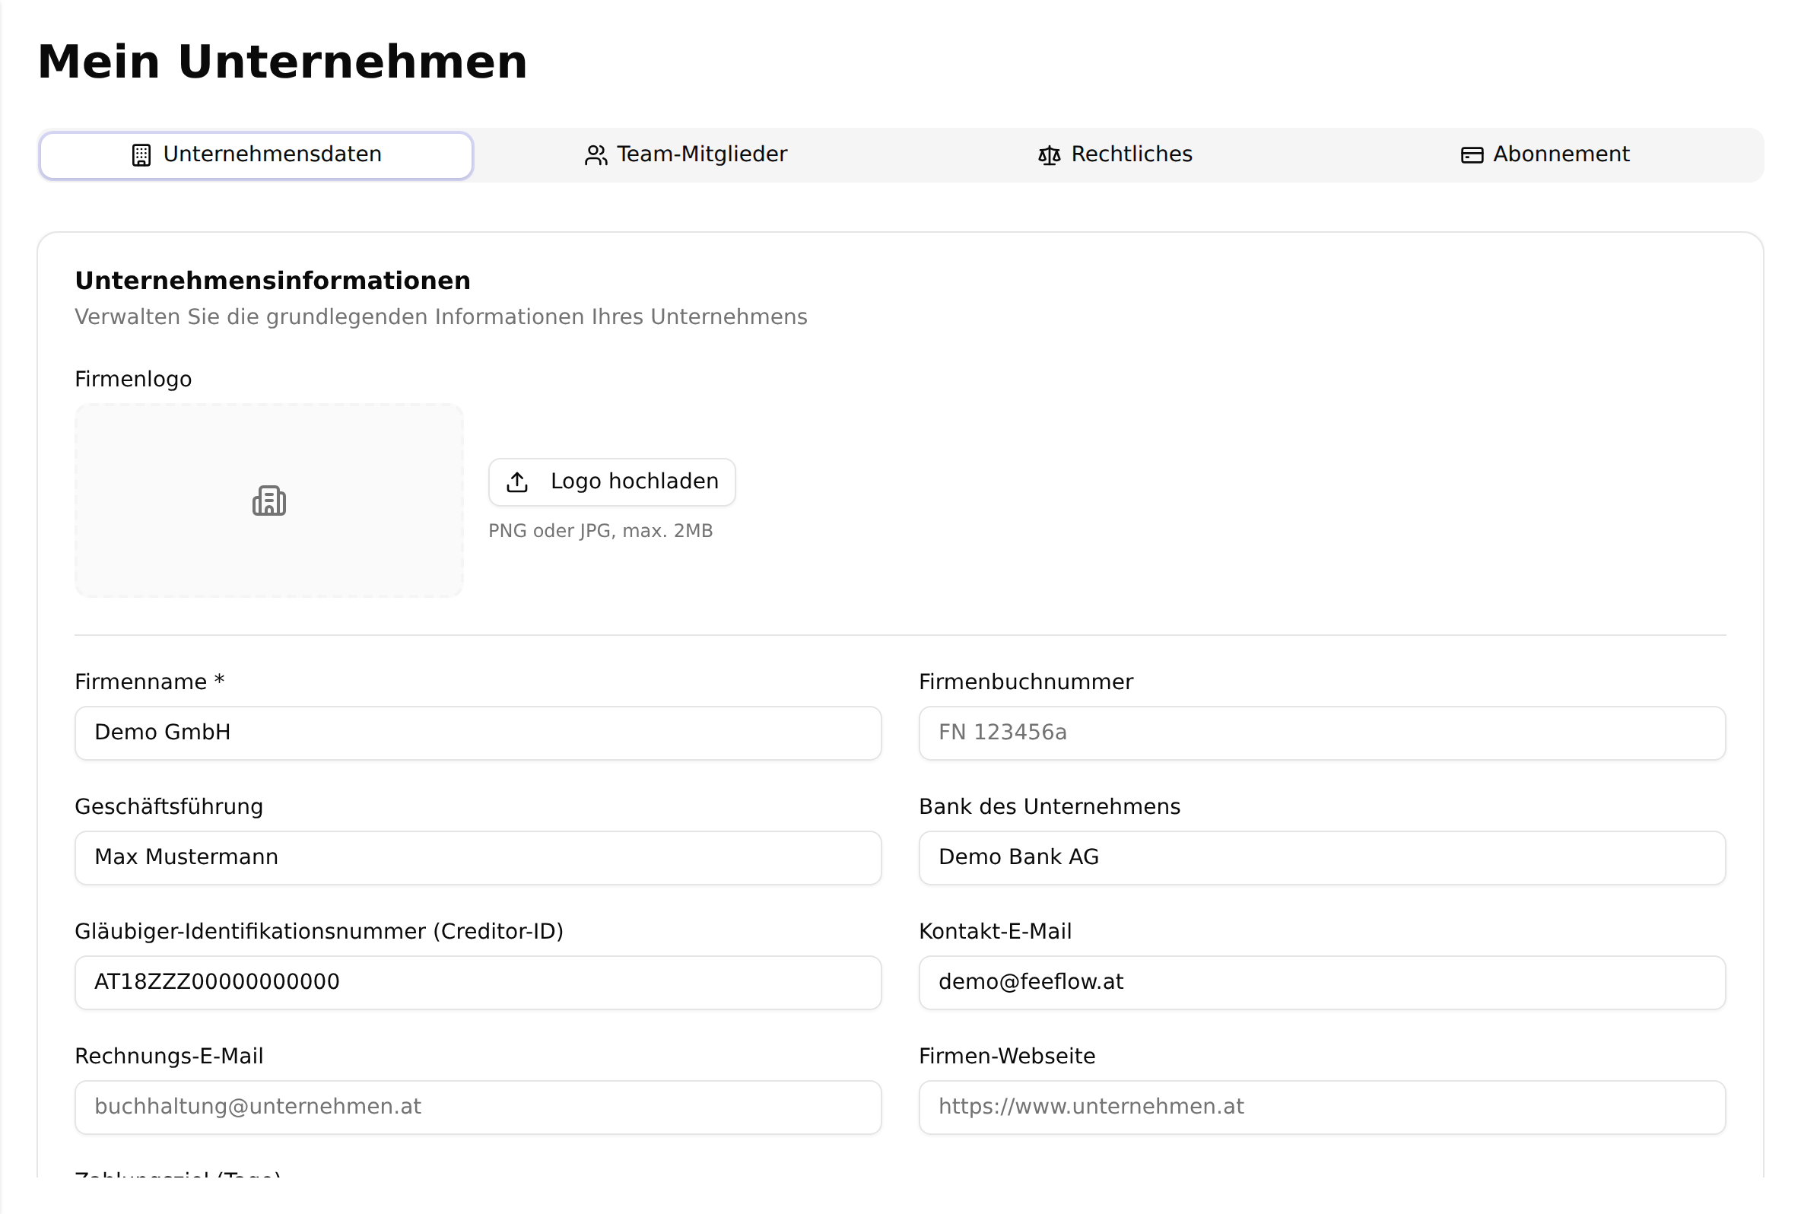Click the Kontakt-E-Mail input field
Screen dimensions: 1801x1214
click(1322, 982)
